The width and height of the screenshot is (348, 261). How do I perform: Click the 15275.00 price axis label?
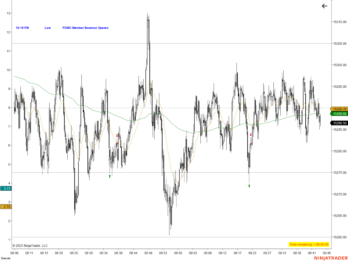(x=340, y=173)
